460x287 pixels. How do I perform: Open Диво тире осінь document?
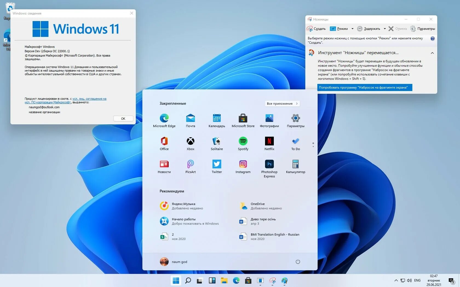pyautogui.click(x=257, y=221)
